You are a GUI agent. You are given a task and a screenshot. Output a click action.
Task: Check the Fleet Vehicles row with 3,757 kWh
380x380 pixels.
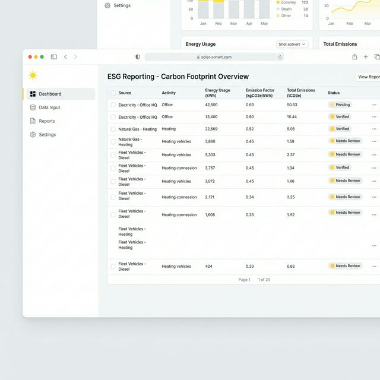[113, 168]
